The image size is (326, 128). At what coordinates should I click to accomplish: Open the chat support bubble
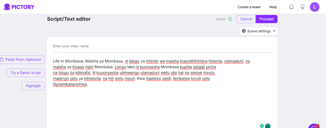click(314, 126)
